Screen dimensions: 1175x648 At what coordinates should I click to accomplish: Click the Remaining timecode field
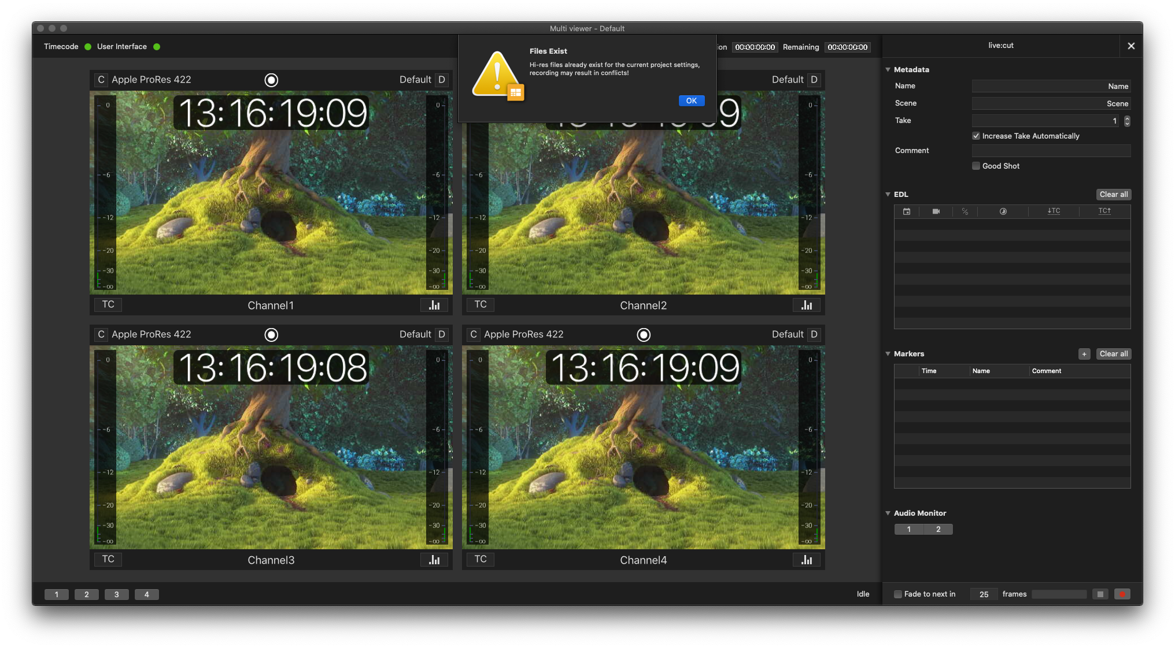[848, 47]
